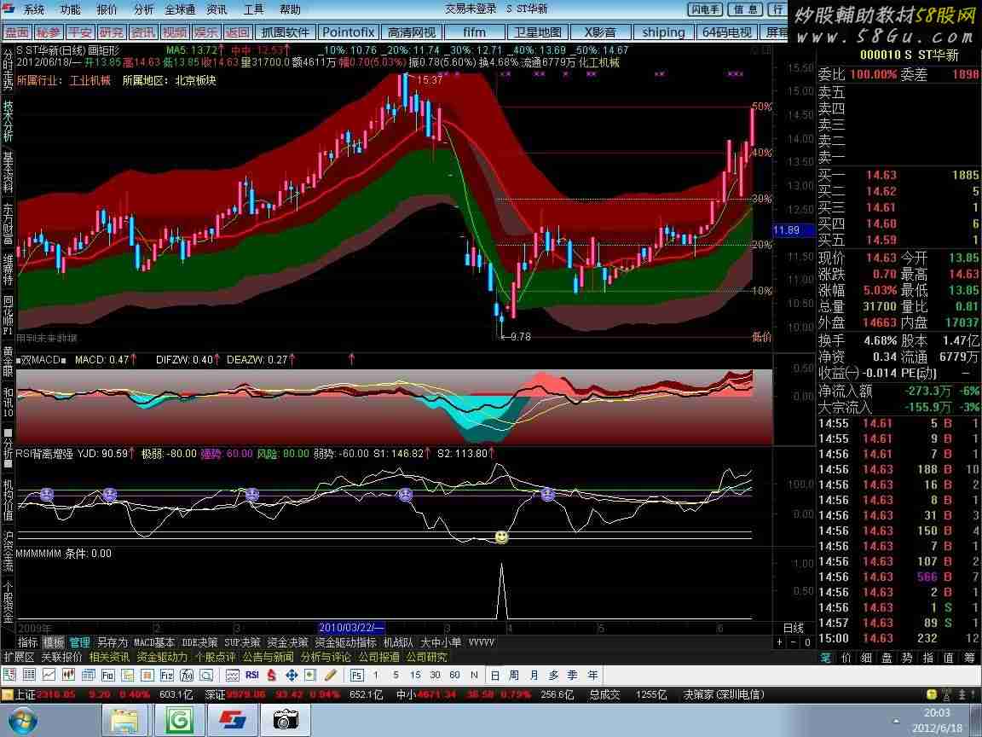The image size is (982, 737).
Task: Click the plus zoom button beside 日线
Action: point(780,642)
